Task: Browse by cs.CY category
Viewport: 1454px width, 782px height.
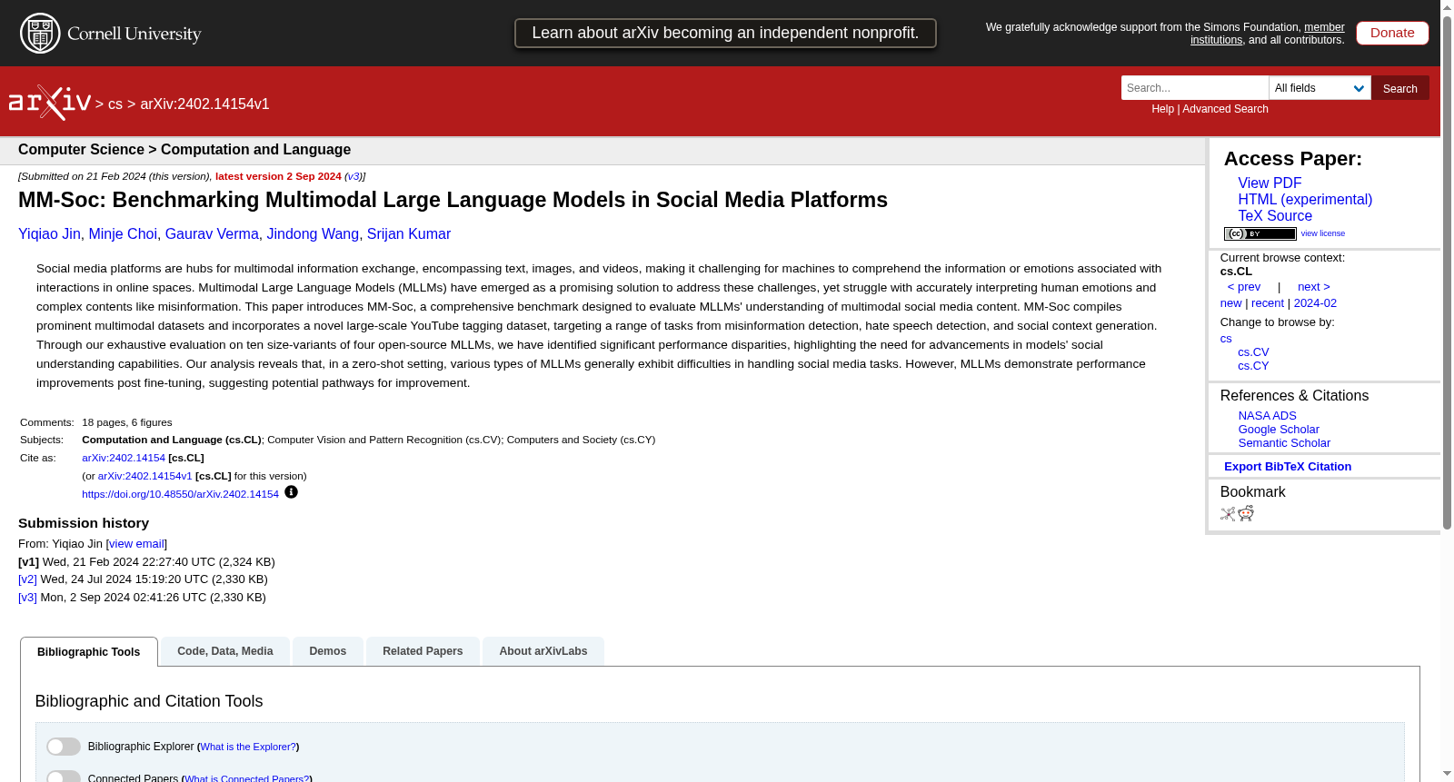Action: tap(1253, 366)
